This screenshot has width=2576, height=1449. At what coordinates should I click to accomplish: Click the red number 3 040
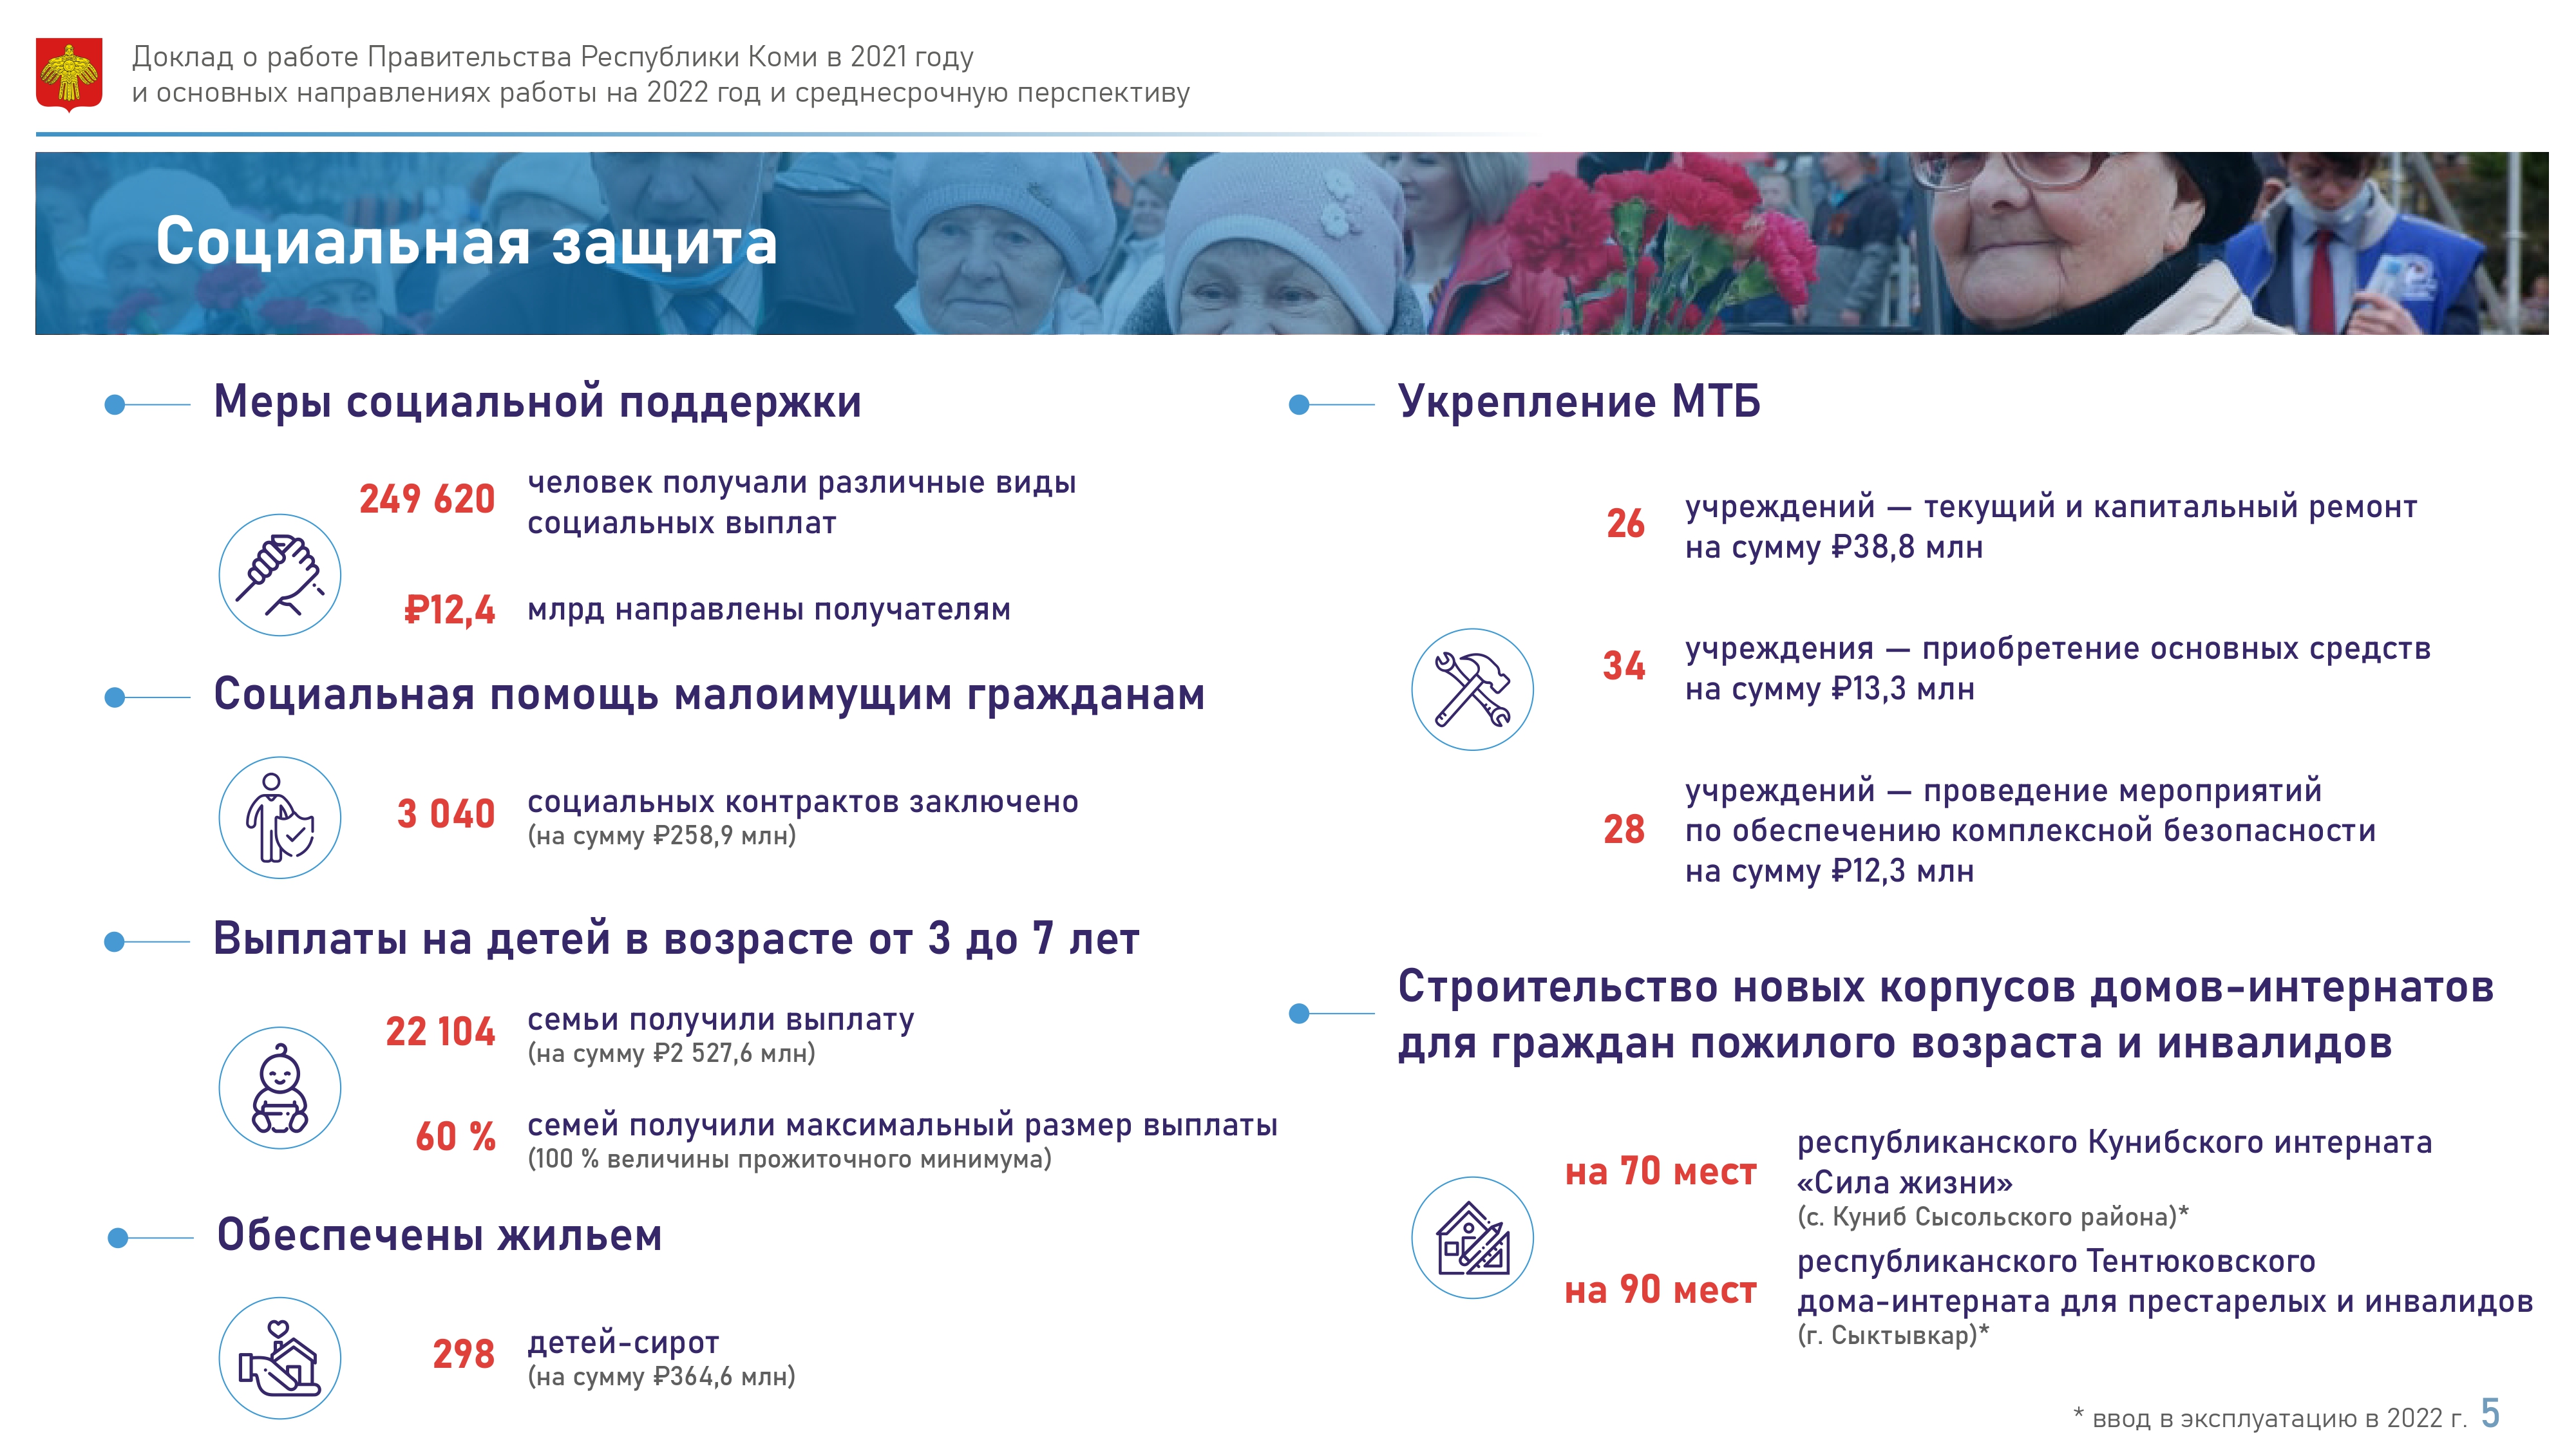(446, 814)
